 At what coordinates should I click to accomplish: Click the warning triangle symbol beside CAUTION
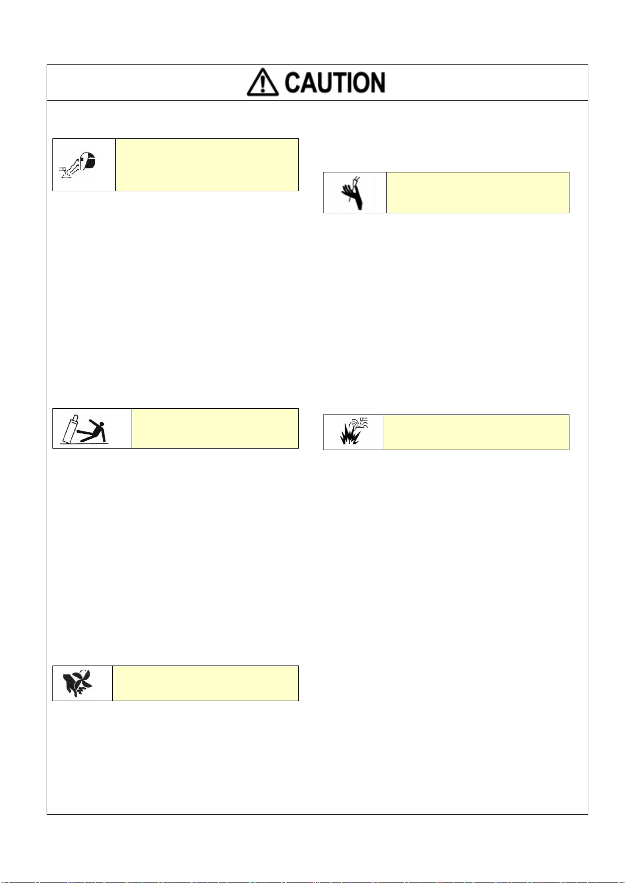[x=263, y=83]
